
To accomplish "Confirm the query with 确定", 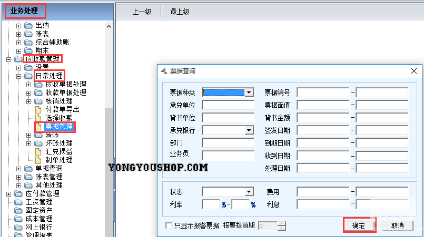I will tap(359, 225).
